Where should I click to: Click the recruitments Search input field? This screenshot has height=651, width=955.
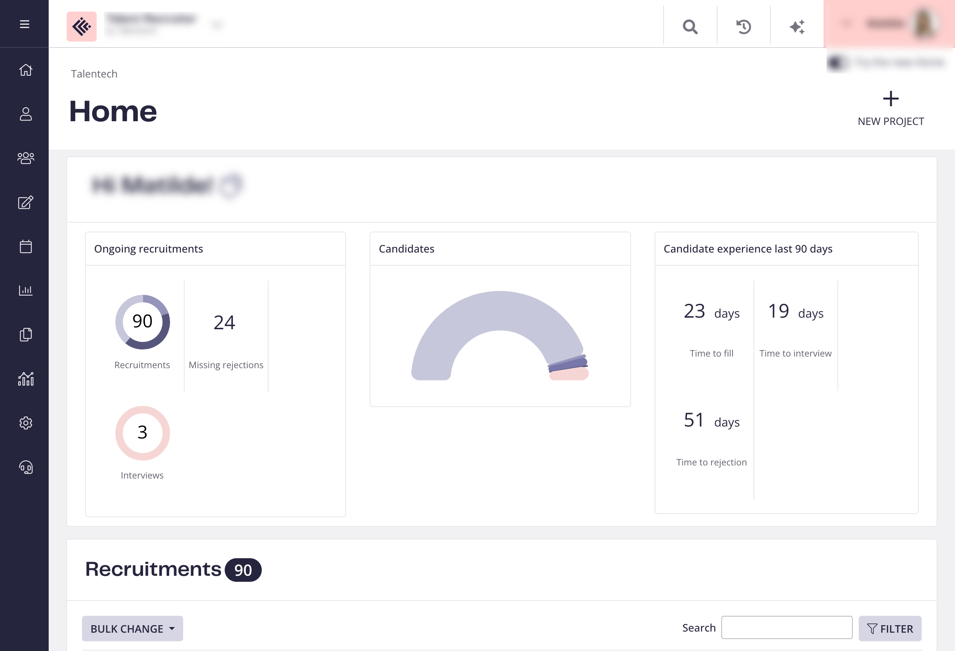[x=786, y=627]
